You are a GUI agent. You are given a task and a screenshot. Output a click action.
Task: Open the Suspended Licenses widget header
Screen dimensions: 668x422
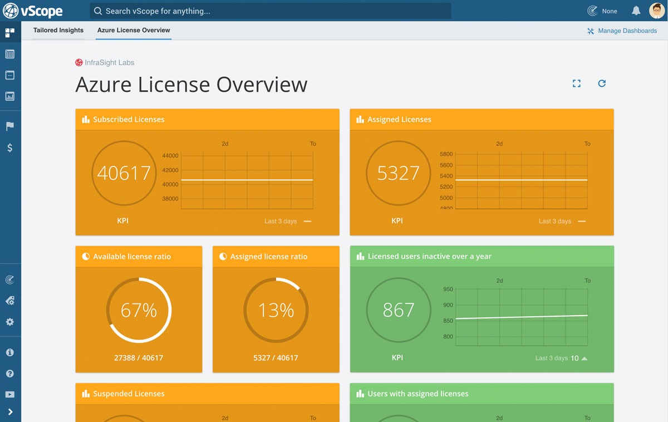[207, 393]
